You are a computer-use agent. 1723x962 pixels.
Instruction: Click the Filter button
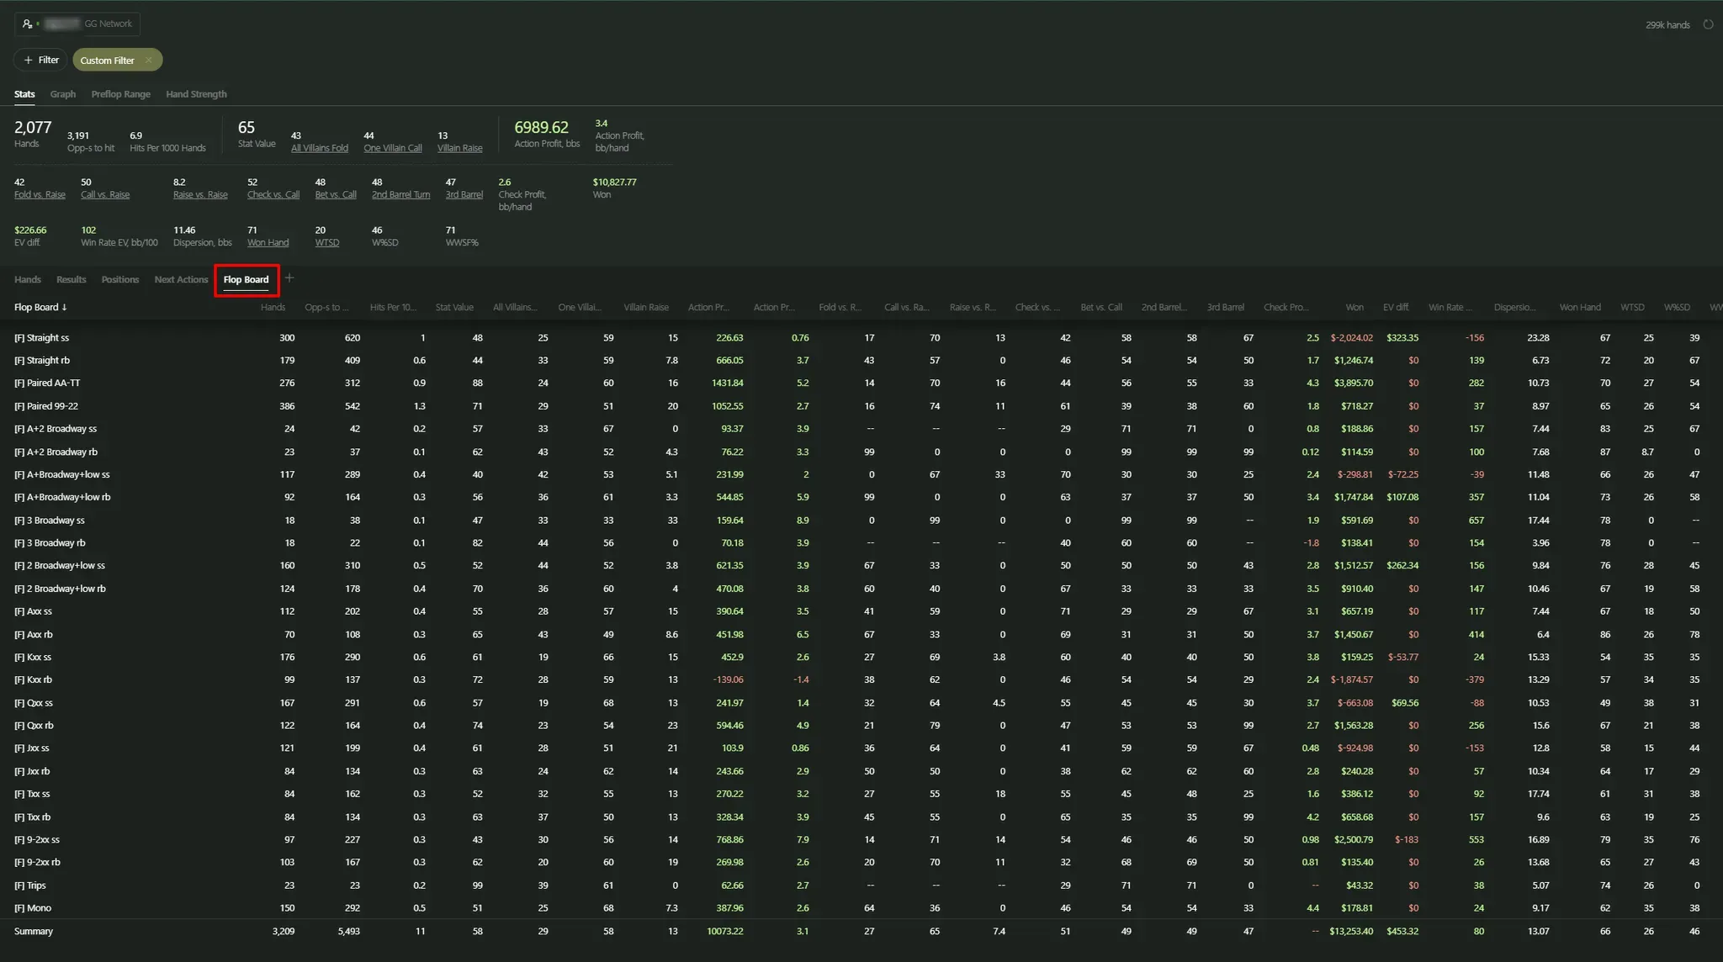point(40,61)
